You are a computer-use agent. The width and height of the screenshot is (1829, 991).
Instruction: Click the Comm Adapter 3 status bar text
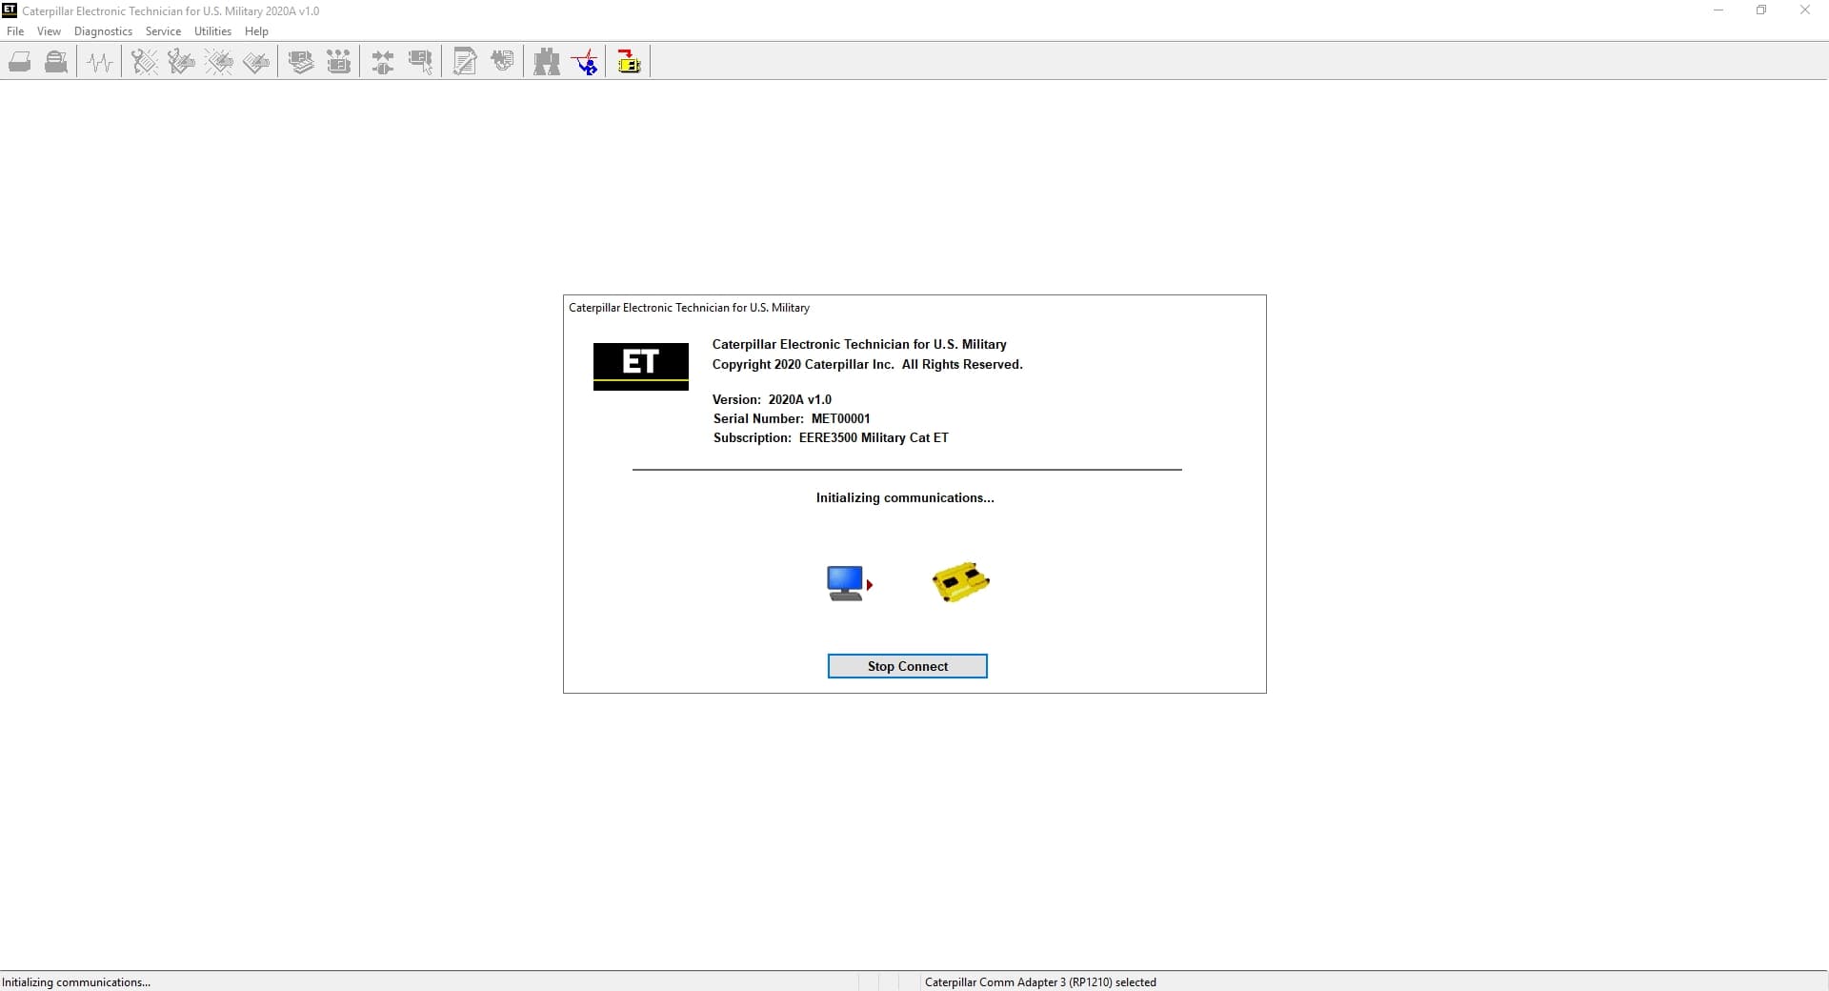click(1039, 982)
